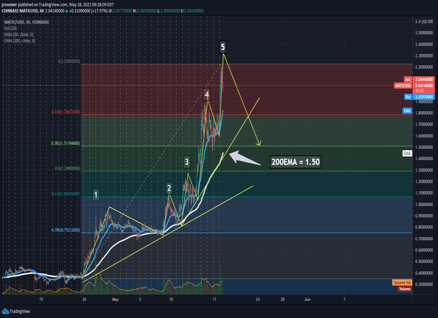The image size is (438, 318).
Task: Click date 17 on the time axis
Action: pyautogui.click(x=215, y=299)
